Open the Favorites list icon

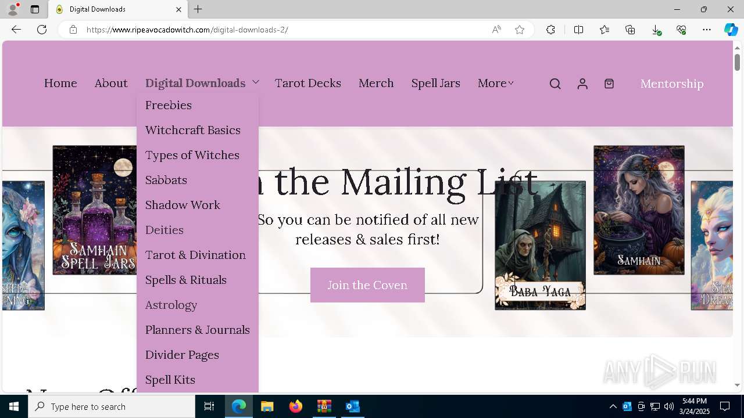604,30
